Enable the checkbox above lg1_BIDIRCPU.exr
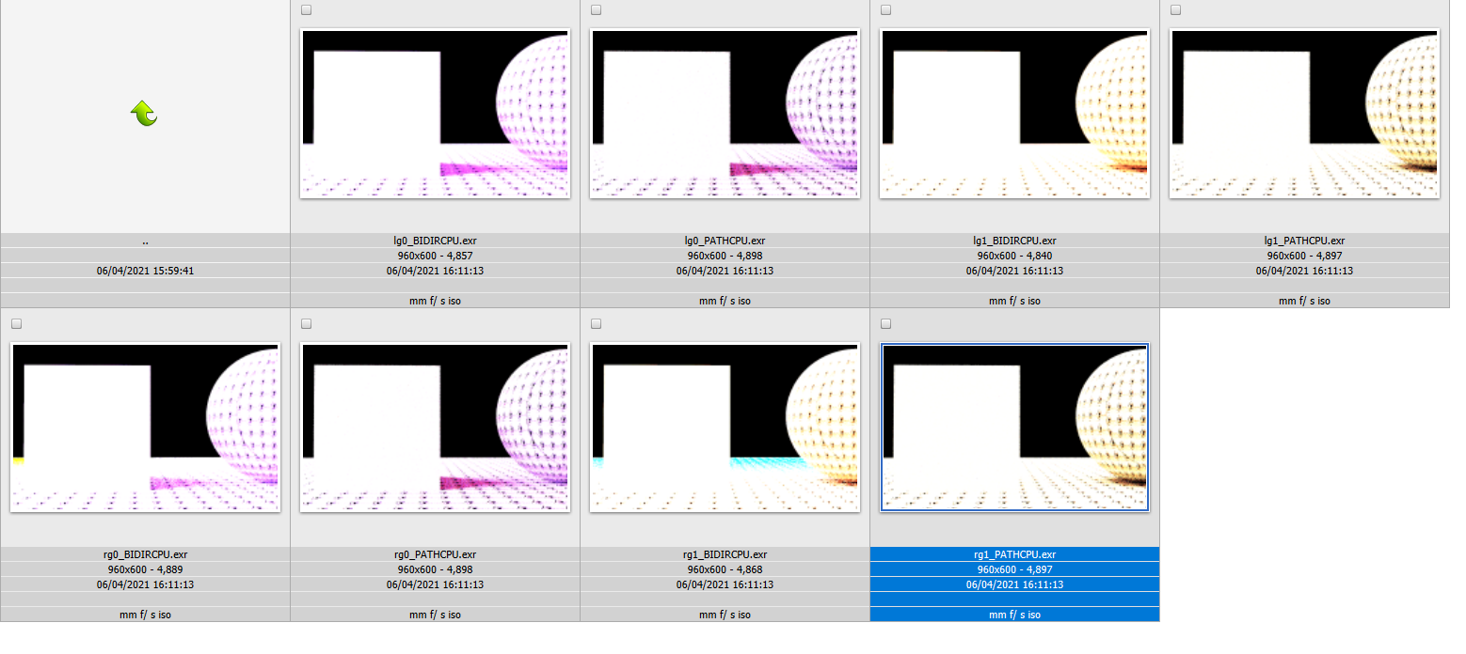The width and height of the screenshot is (1466, 654). click(885, 10)
